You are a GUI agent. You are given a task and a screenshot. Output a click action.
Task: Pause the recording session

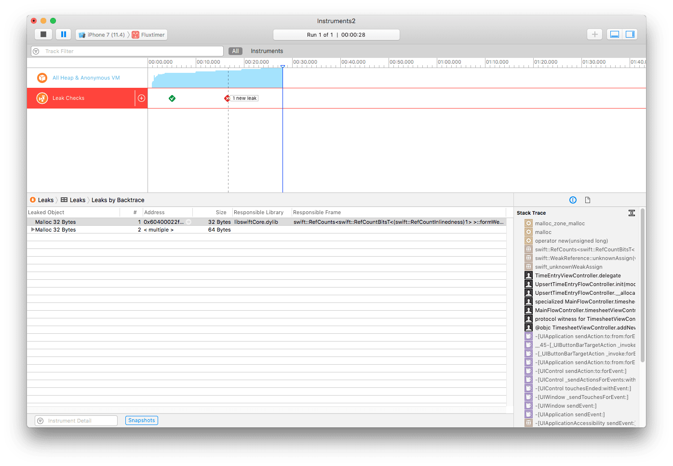(64, 34)
